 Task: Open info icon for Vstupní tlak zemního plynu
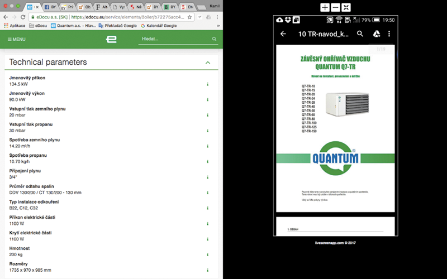click(x=208, y=116)
